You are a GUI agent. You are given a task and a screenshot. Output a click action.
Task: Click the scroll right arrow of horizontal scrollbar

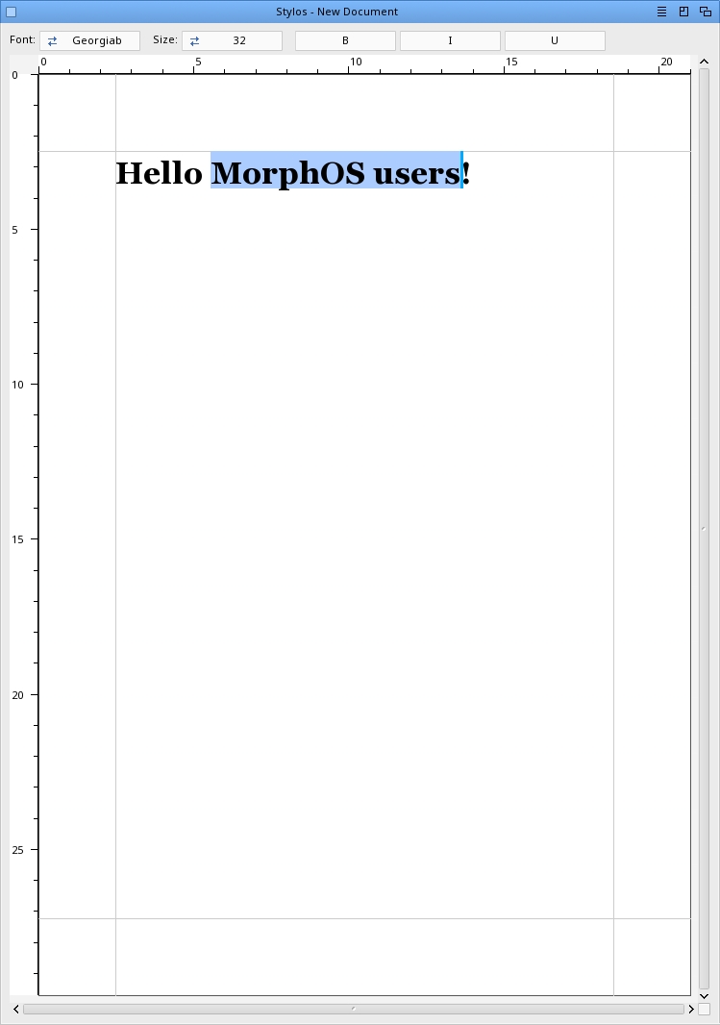tap(690, 1009)
